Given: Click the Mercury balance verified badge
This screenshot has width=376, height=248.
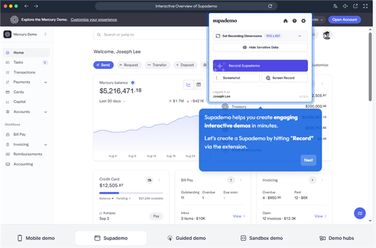Looking at the screenshot, I should [x=133, y=83].
